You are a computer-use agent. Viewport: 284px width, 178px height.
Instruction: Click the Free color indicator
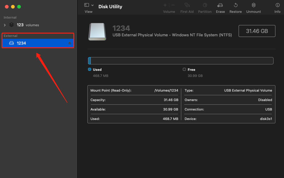184,69
